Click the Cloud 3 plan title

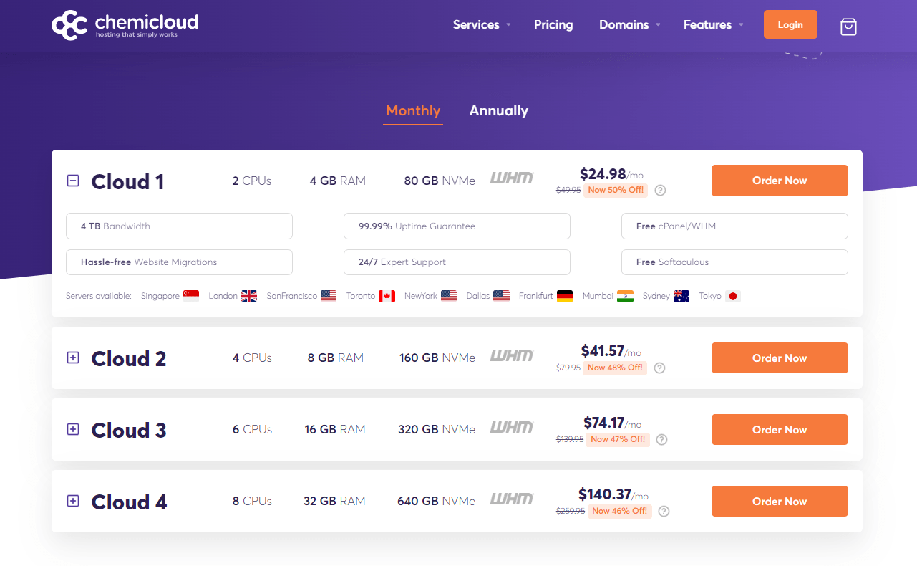[x=129, y=431]
